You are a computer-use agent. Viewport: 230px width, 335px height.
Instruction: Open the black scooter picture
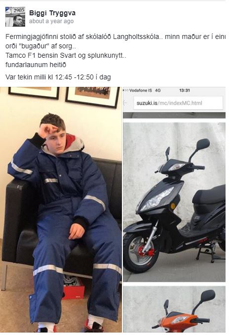point(174,202)
